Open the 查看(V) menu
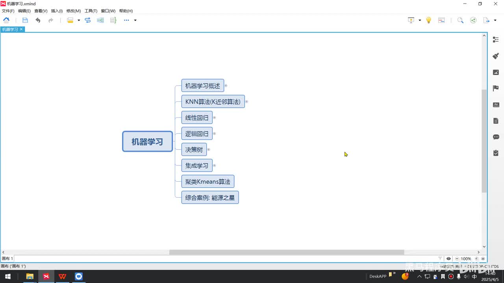The width and height of the screenshot is (504, 283). click(x=41, y=11)
